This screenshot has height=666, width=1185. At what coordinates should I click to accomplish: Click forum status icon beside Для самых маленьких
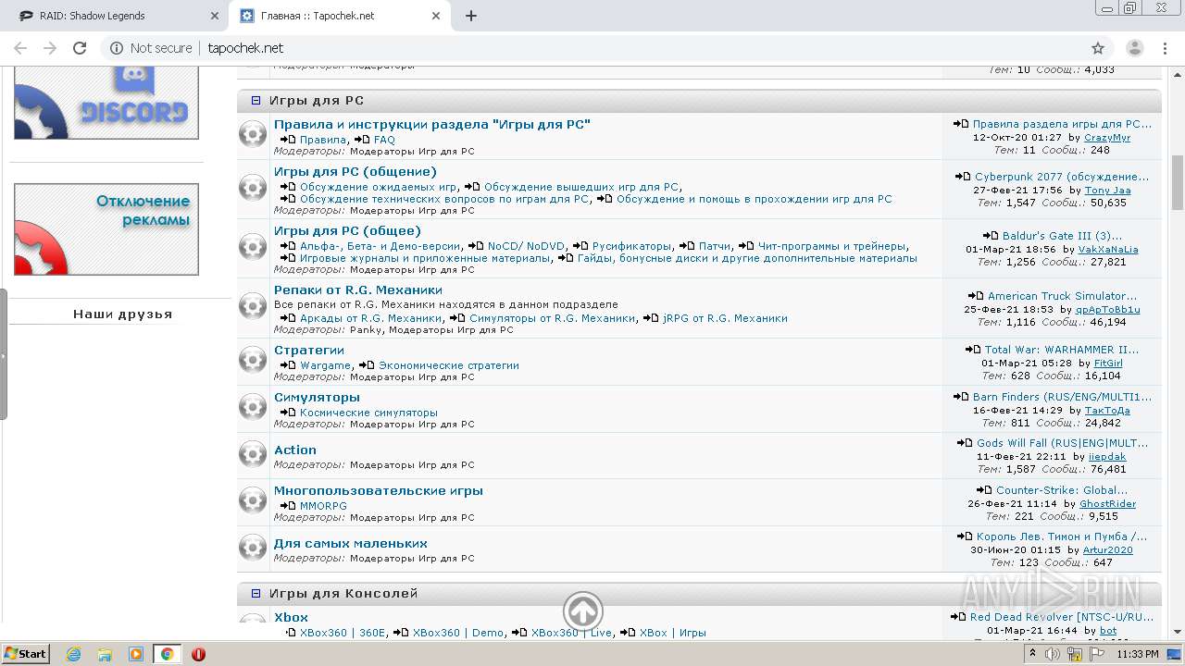(x=253, y=548)
